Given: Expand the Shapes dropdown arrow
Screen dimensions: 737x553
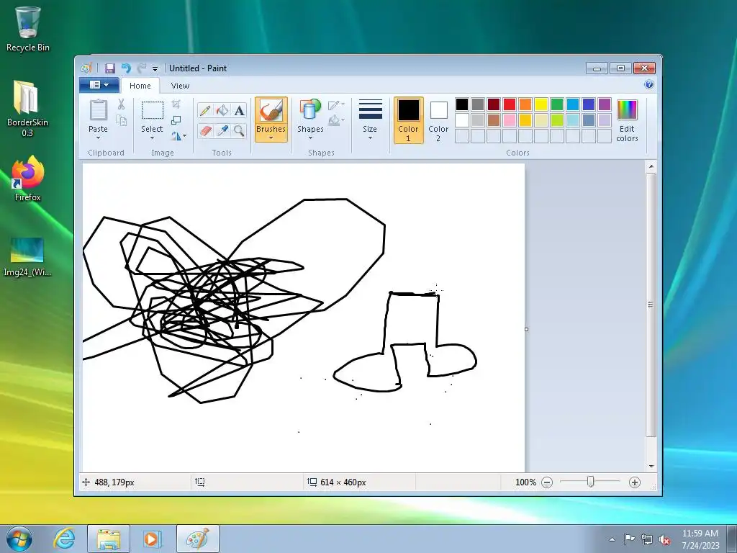Looking at the screenshot, I should point(310,138).
